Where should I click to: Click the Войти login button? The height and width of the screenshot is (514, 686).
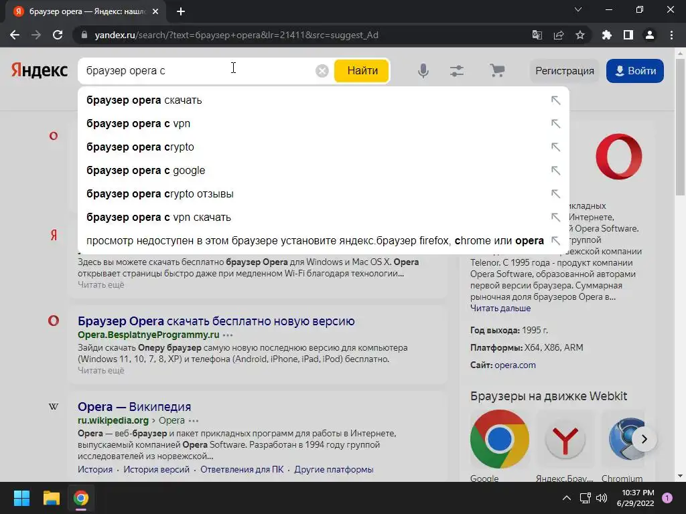[x=635, y=71]
